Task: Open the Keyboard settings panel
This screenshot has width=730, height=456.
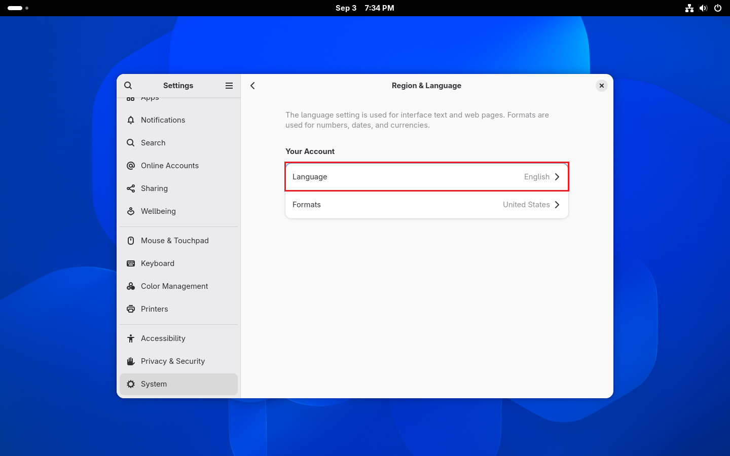Action: (x=178, y=263)
